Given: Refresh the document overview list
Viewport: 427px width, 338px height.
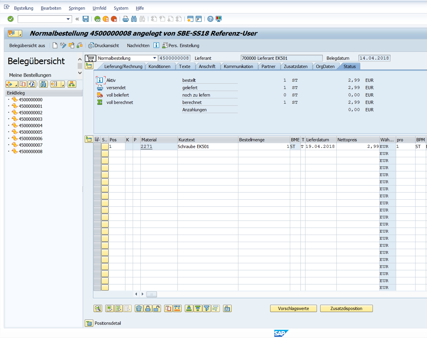Looking at the screenshot, I should pos(32,84).
